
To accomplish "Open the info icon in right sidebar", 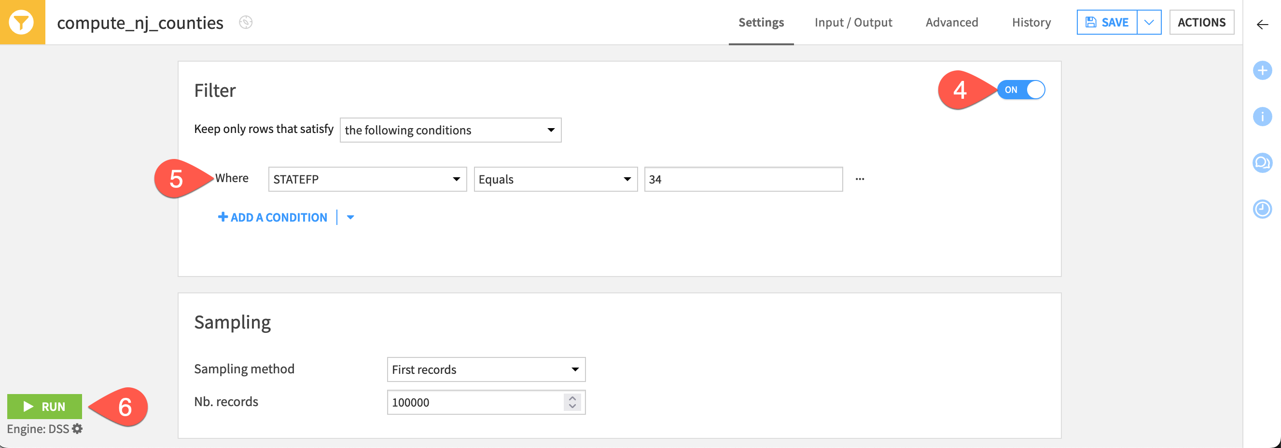I will click(1262, 117).
